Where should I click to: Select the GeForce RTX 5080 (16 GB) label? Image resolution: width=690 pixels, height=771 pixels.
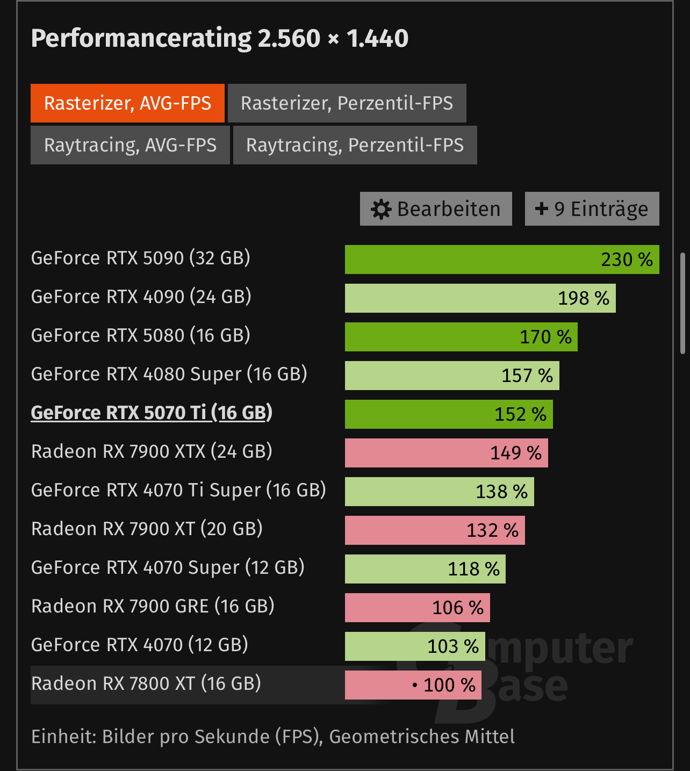tap(141, 335)
